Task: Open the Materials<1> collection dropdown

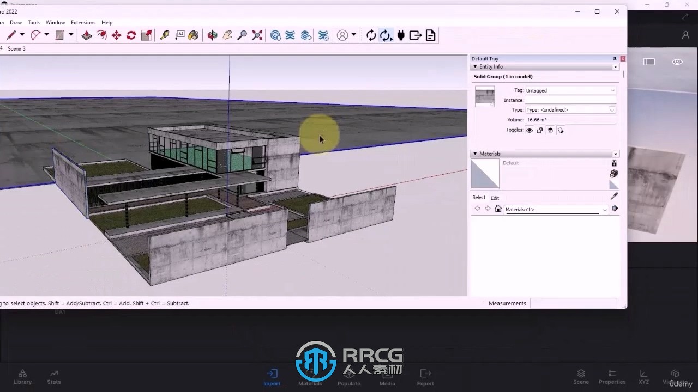Action: (556, 210)
